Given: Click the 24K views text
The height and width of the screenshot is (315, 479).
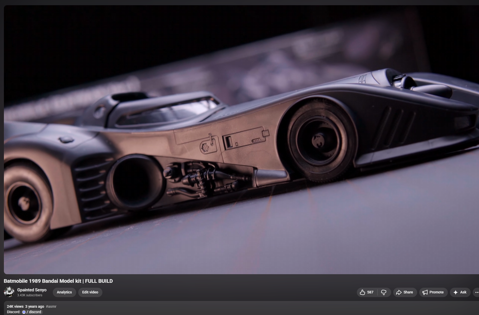Looking at the screenshot, I should coord(15,306).
